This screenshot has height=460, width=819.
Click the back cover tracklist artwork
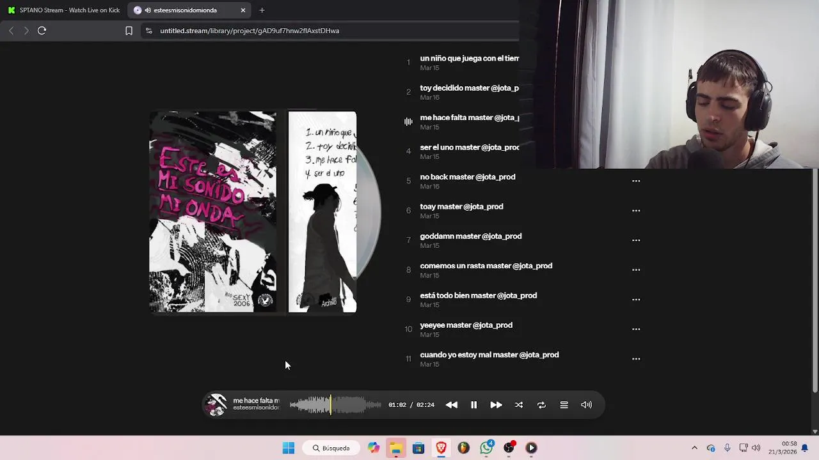click(x=322, y=212)
